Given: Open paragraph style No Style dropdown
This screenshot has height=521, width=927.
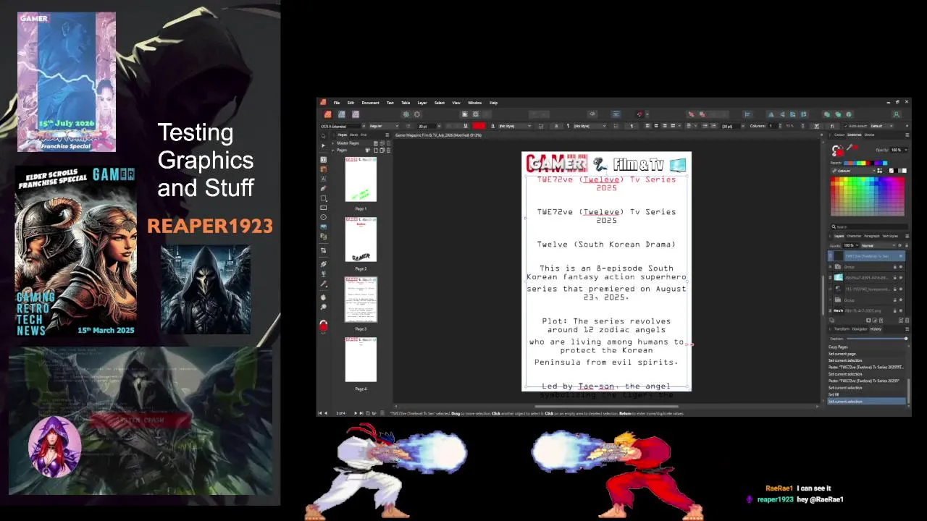Looking at the screenshot, I should coord(589,126).
